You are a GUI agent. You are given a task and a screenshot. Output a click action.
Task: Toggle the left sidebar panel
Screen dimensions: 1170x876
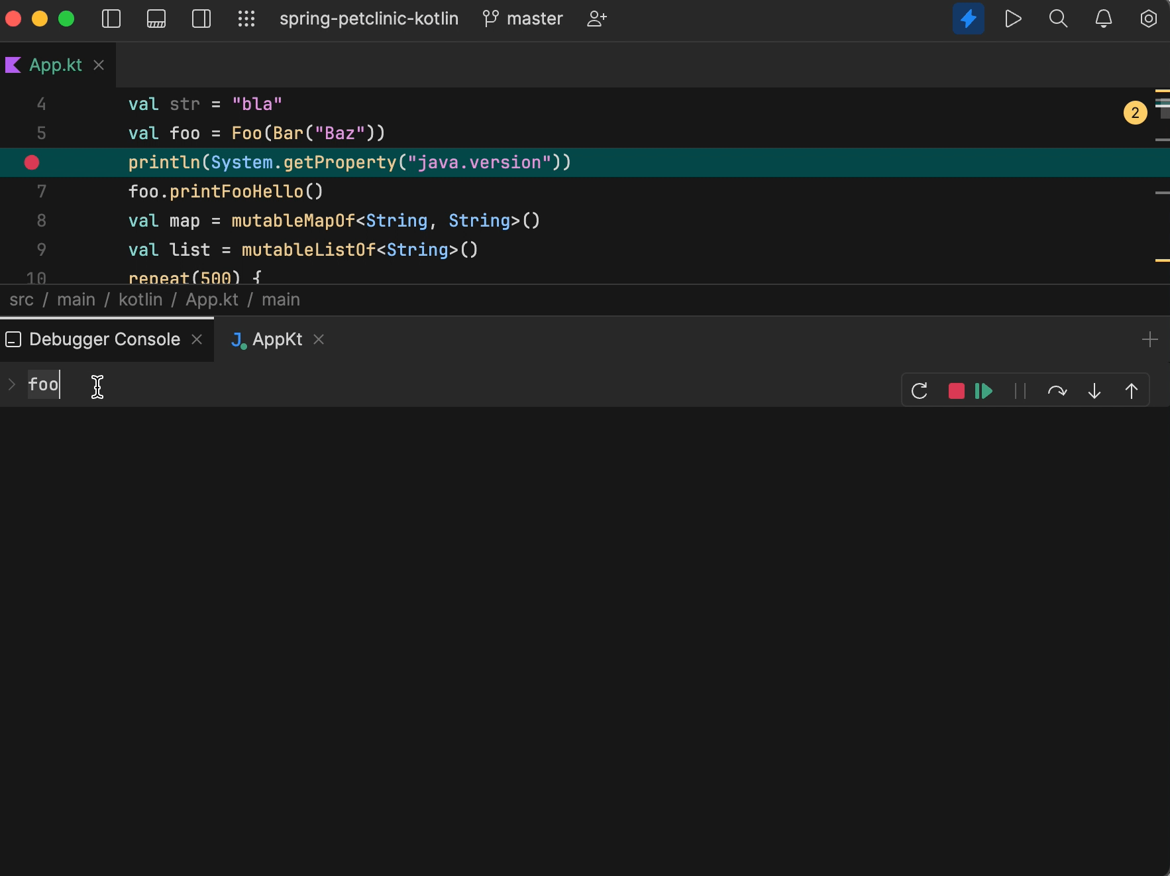coord(111,19)
